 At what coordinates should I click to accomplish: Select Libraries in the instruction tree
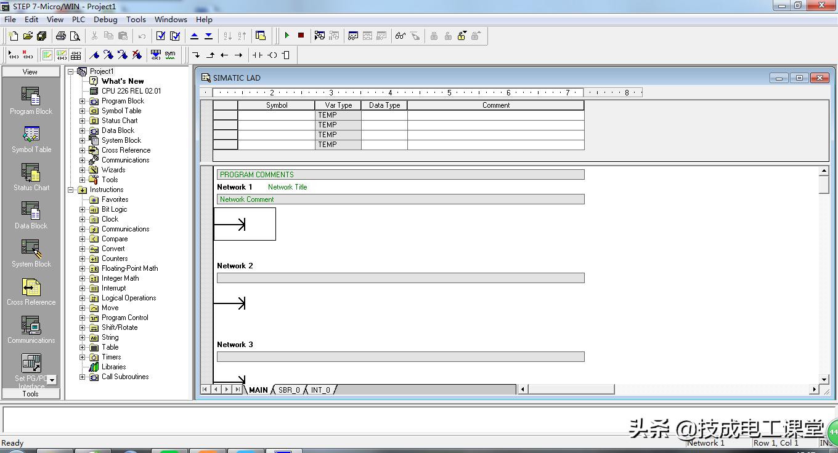(114, 367)
